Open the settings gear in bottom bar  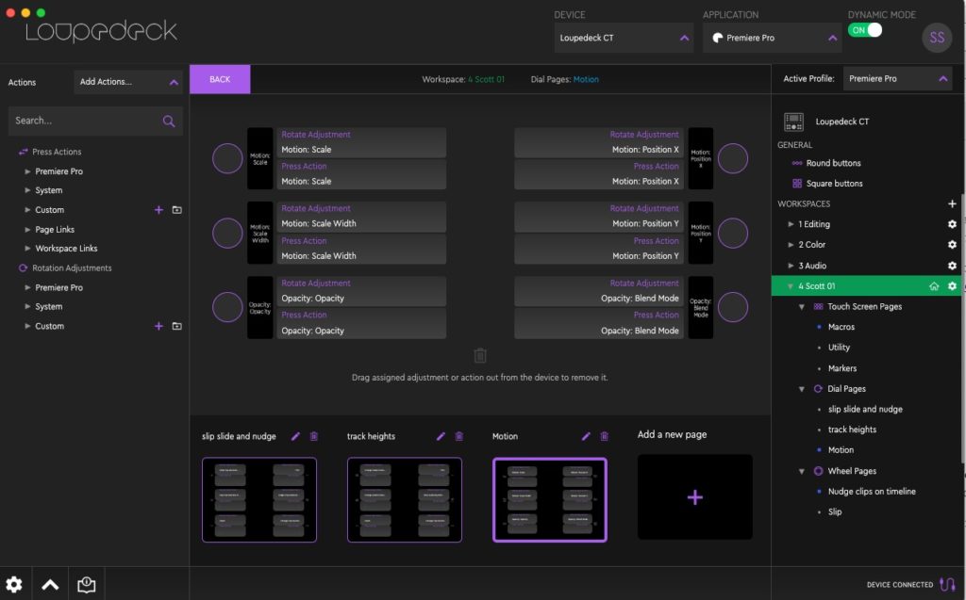tap(14, 584)
